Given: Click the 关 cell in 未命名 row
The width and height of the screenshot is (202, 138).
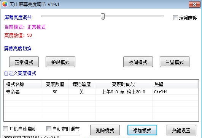Looking at the screenshot, I should click(82, 92).
